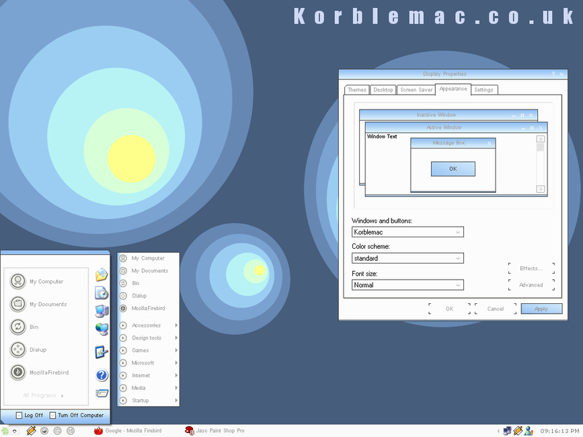
Task: Click MozillaFirebird entry in programs list
Action: (x=149, y=308)
